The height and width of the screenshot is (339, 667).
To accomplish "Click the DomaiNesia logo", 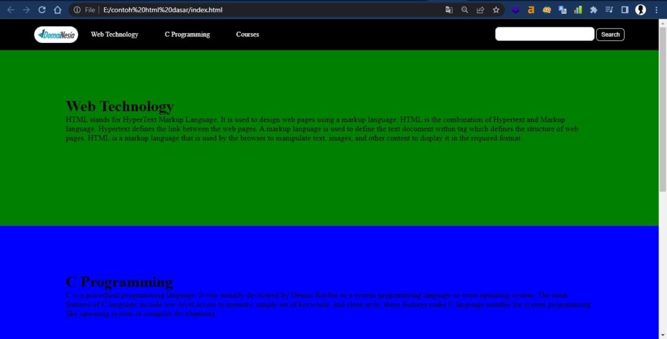I will click(x=56, y=35).
